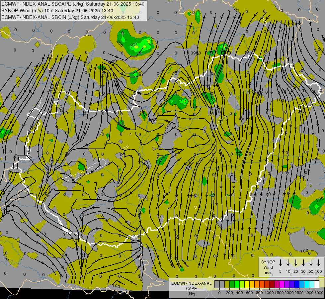Click the value '20' under wind arrows
This screenshot has height=299, width=325.
click(x=295, y=271)
